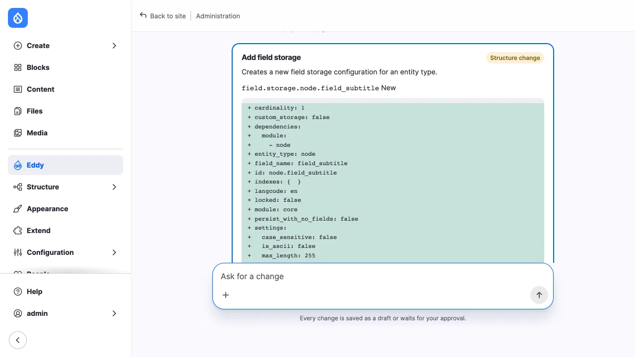Send the message with the up arrow button
This screenshot has width=635, height=357.
pos(539,295)
